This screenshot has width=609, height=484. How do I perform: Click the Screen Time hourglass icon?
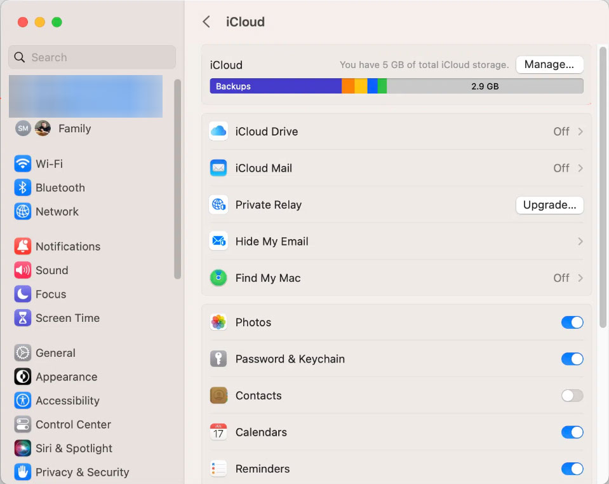(x=22, y=318)
